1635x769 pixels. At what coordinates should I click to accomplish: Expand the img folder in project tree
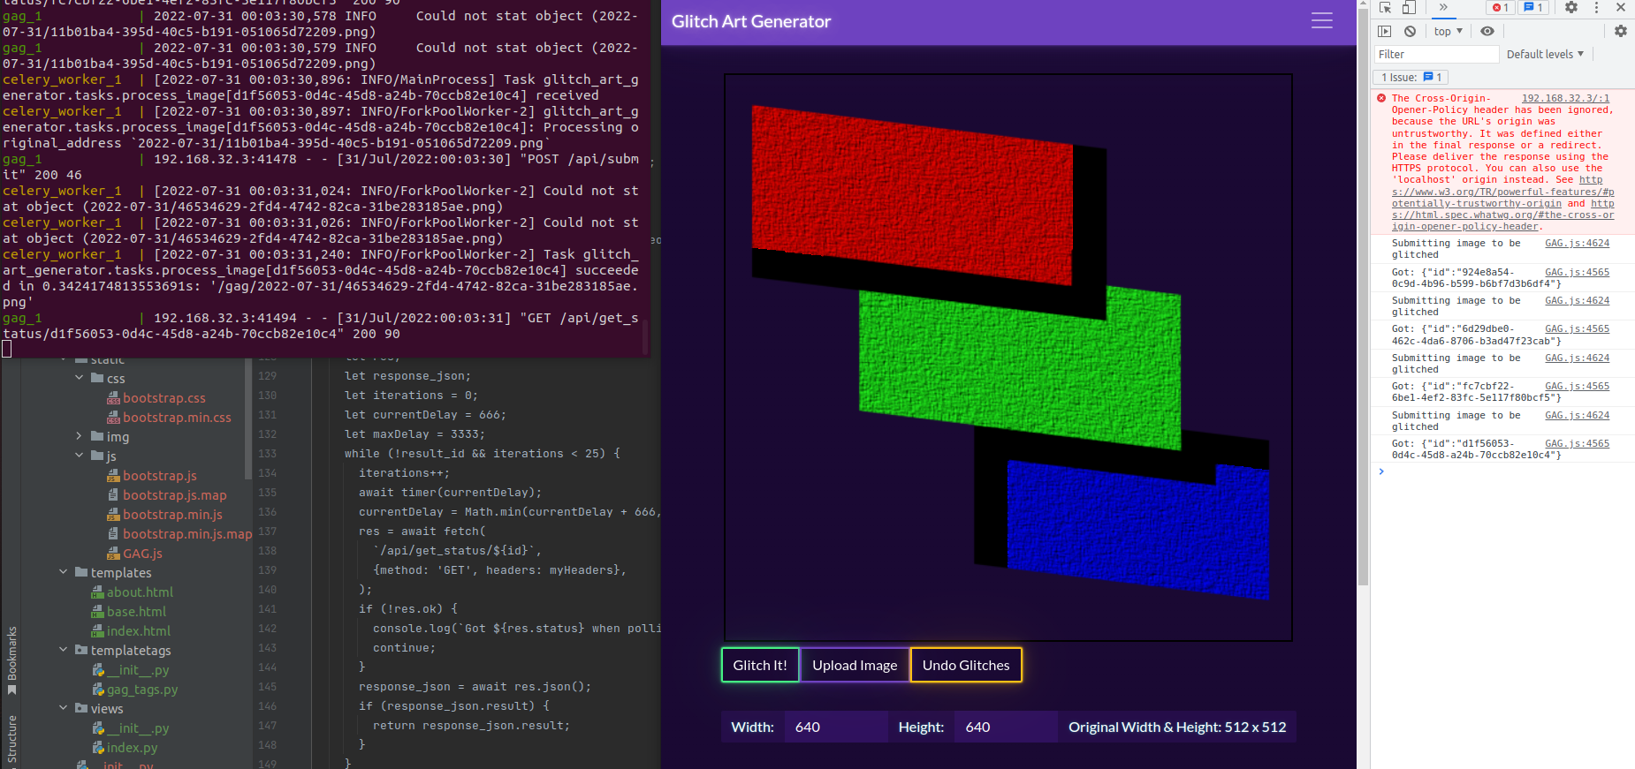coord(79,436)
